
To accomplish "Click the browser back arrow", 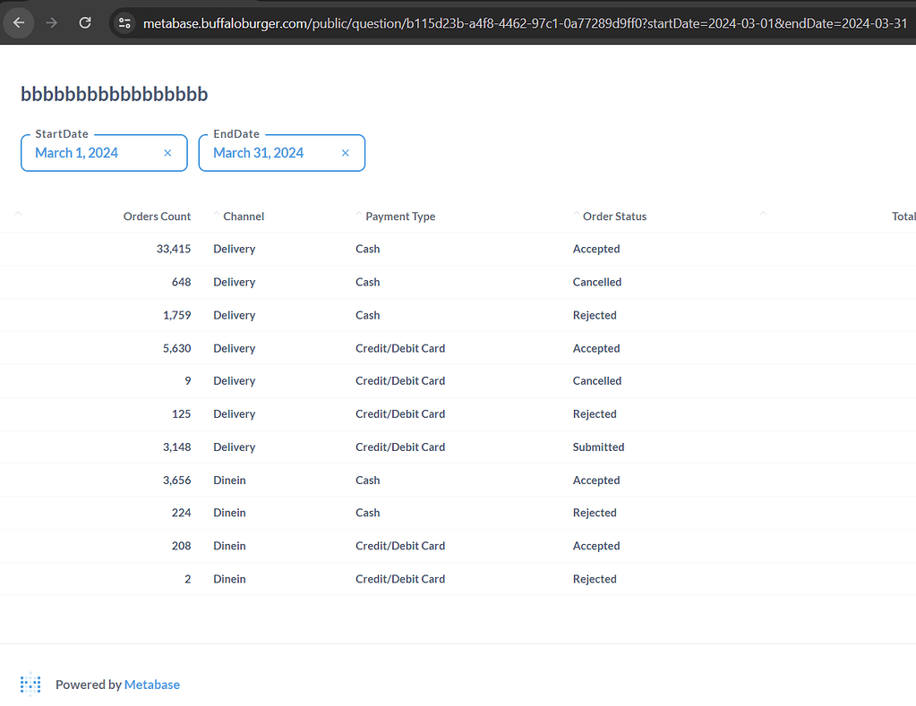I will coord(18,23).
